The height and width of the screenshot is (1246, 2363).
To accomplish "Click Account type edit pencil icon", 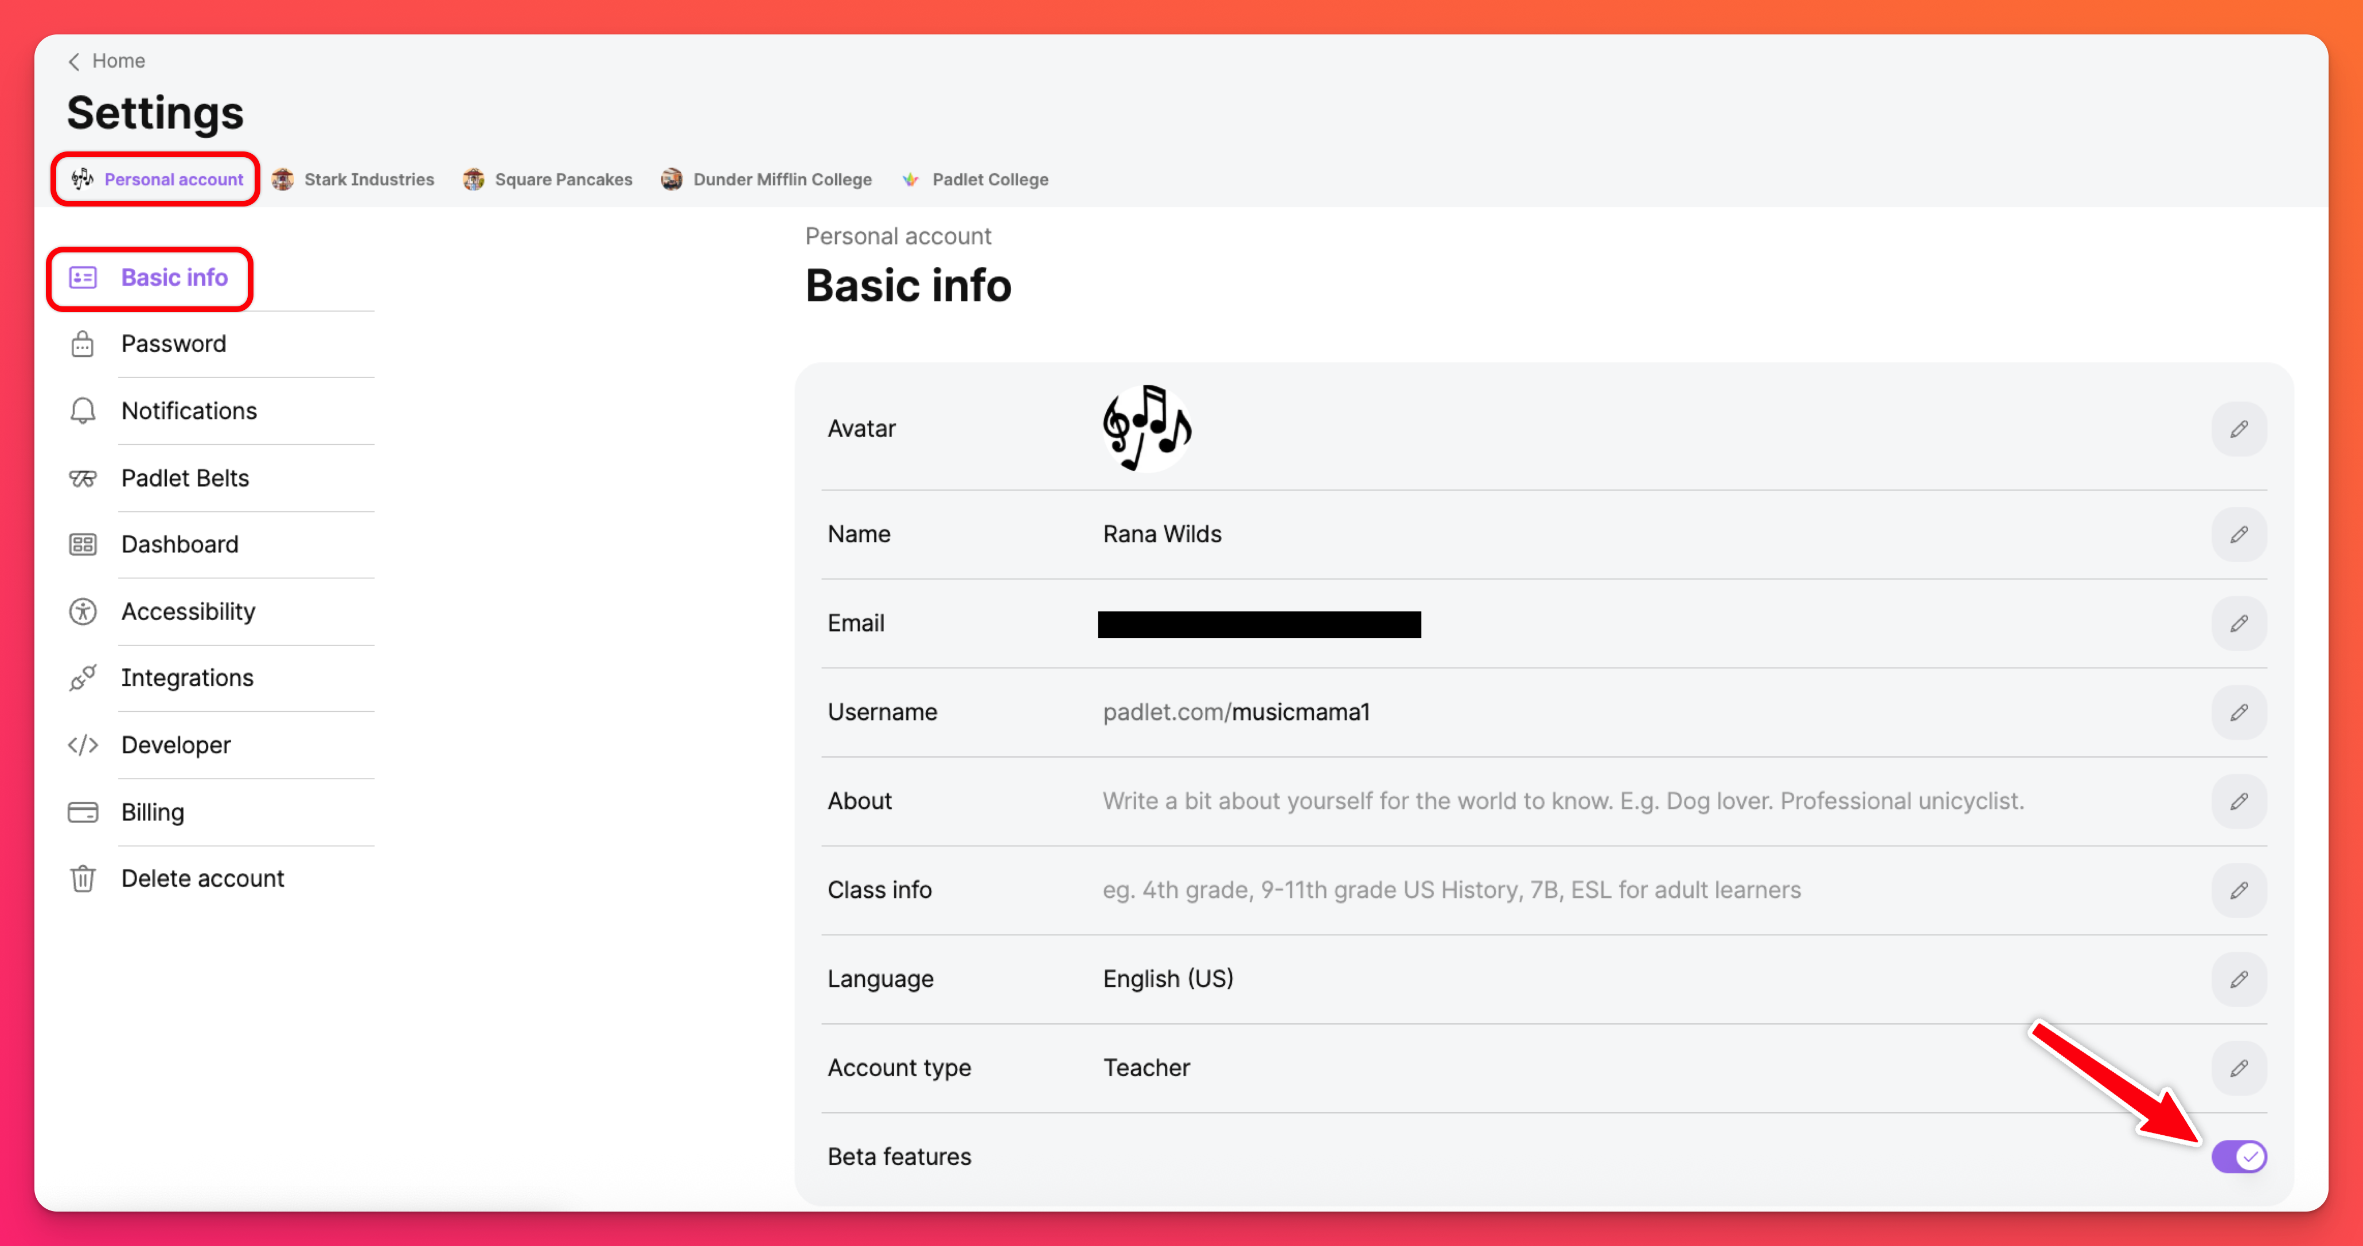I will [x=2238, y=1068].
